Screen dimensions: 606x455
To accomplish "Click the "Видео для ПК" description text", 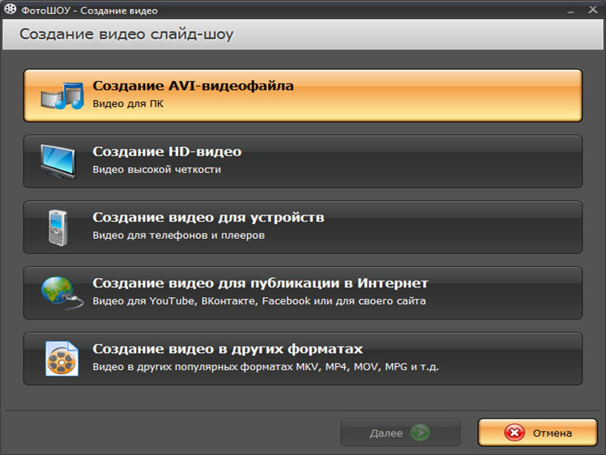I will tap(128, 104).
